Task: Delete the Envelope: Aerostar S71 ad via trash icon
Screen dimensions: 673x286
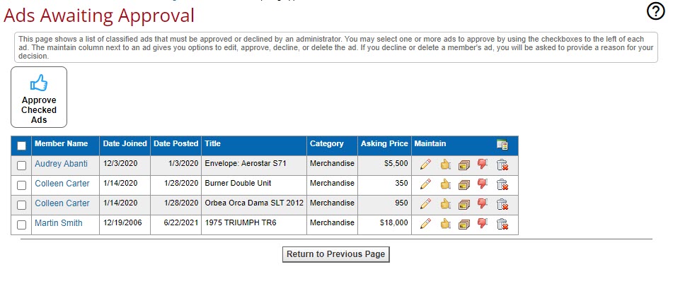Action: 502,165
